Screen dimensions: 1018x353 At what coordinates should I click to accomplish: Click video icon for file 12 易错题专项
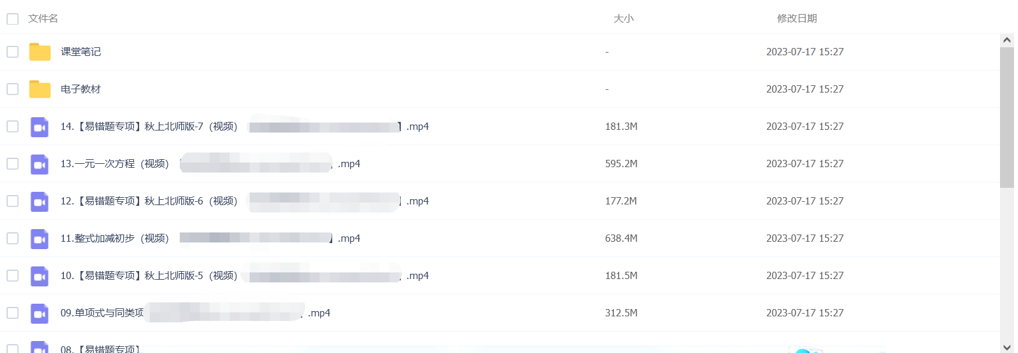pyautogui.click(x=40, y=201)
